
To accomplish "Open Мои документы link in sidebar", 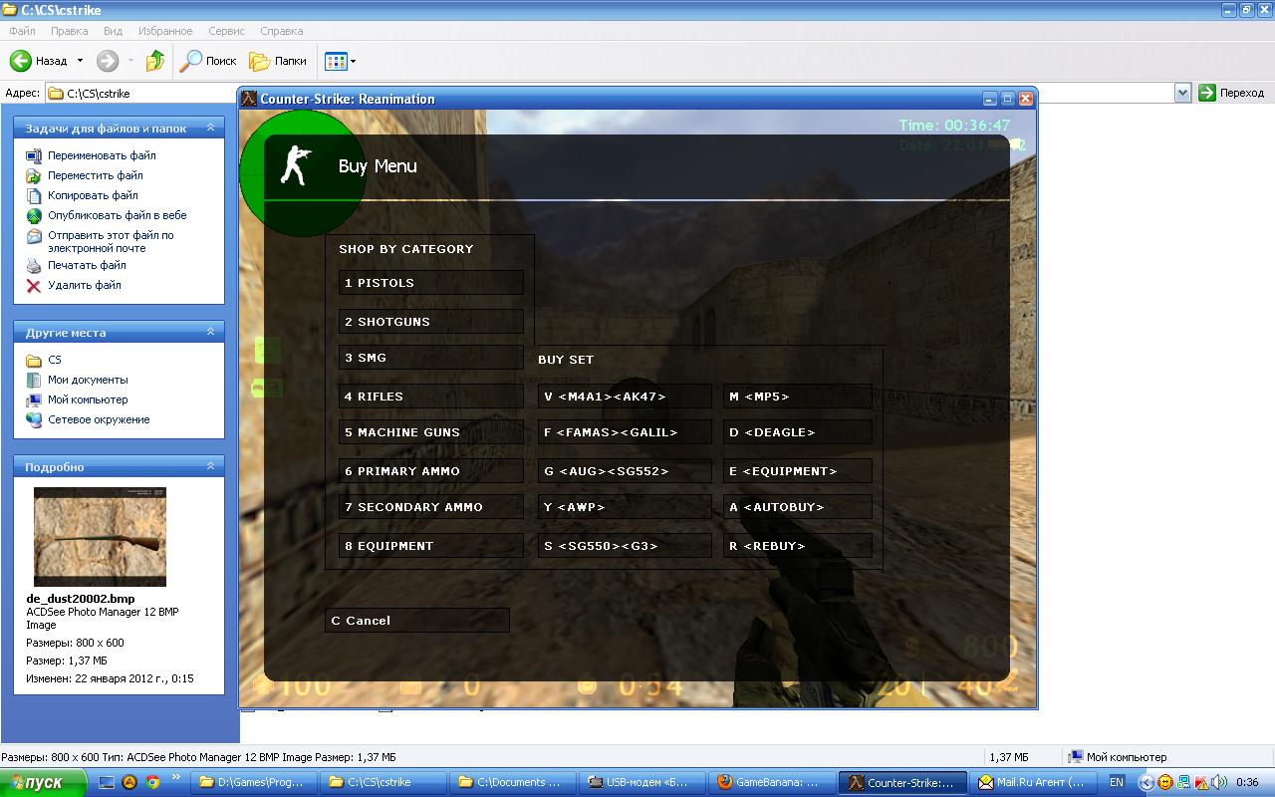I will click(88, 380).
